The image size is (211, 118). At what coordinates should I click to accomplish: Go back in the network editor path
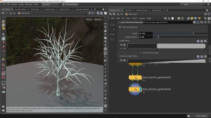coord(110,14)
